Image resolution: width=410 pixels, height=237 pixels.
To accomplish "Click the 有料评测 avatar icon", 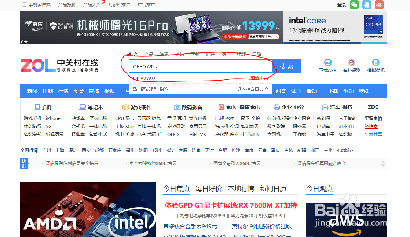I will pos(351,62).
